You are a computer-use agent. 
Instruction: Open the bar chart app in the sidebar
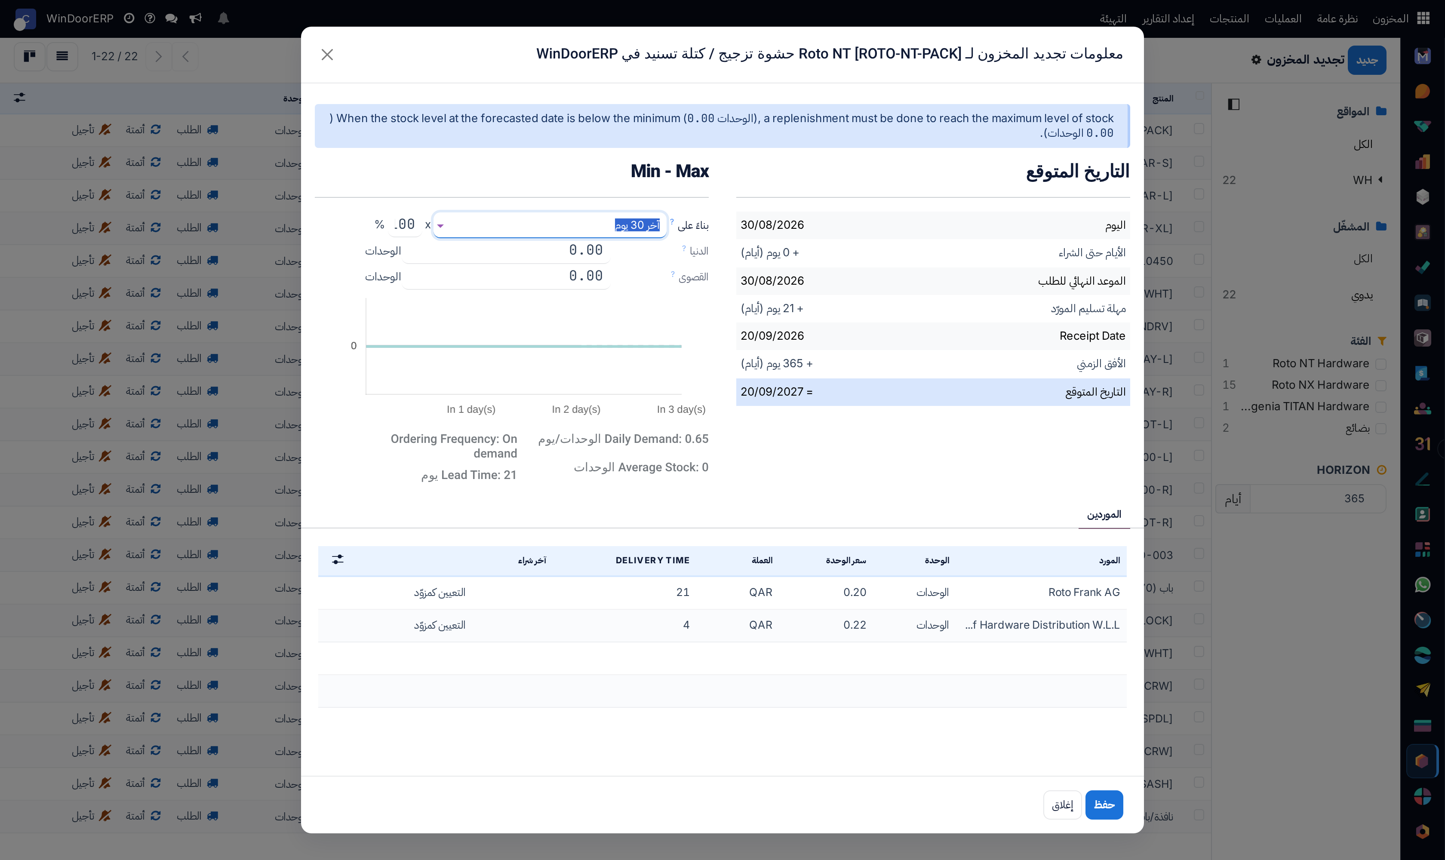click(x=1422, y=162)
